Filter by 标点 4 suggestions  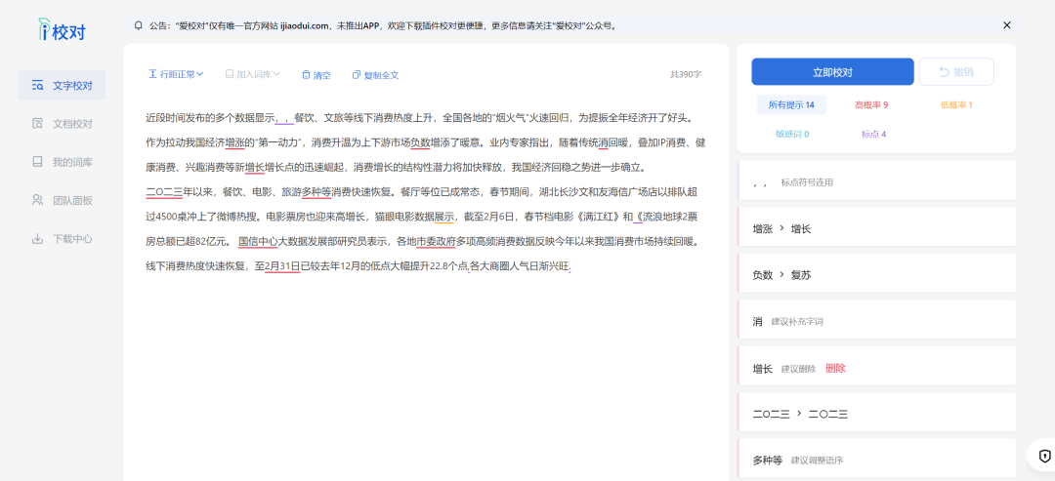(x=873, y=134)
